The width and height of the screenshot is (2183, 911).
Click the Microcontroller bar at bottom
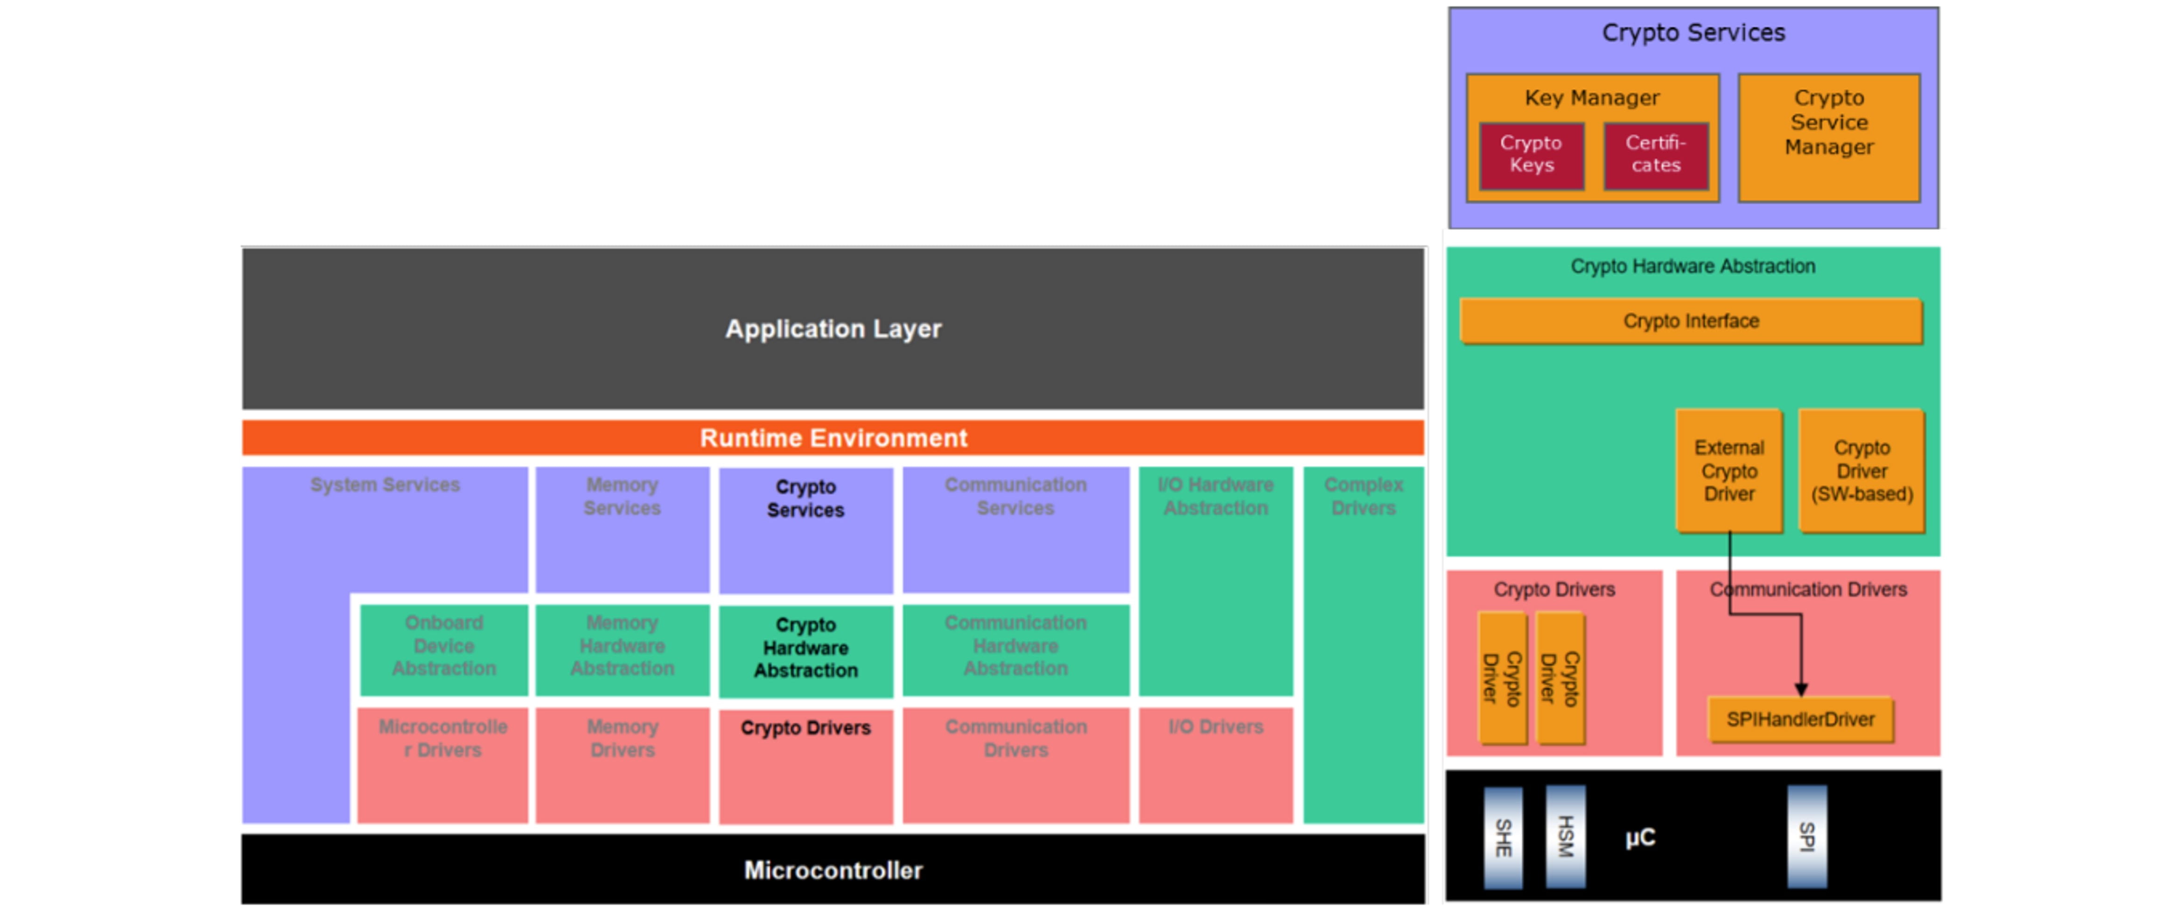point(832,870)
